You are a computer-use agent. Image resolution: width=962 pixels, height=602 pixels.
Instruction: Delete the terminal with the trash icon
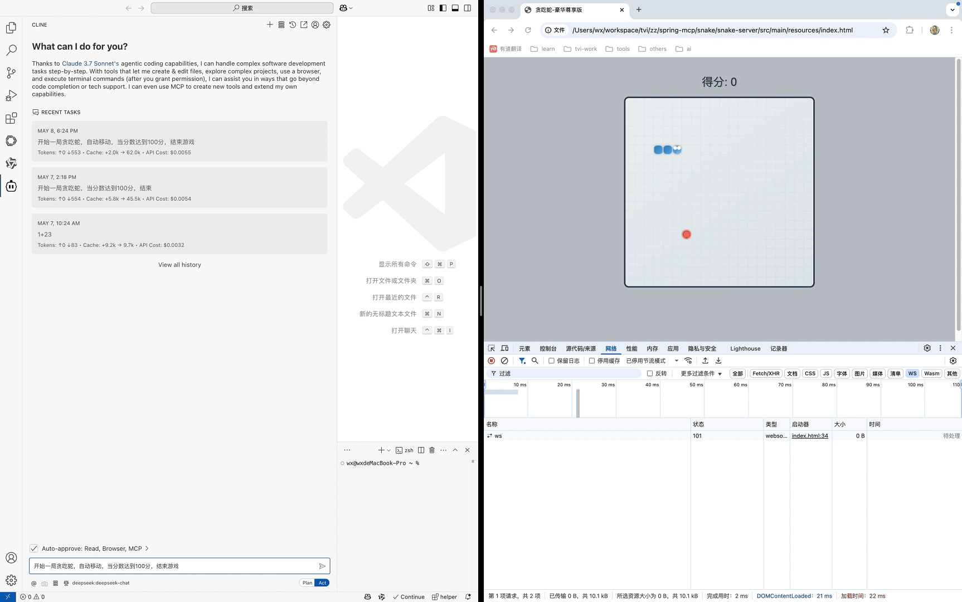432,450
